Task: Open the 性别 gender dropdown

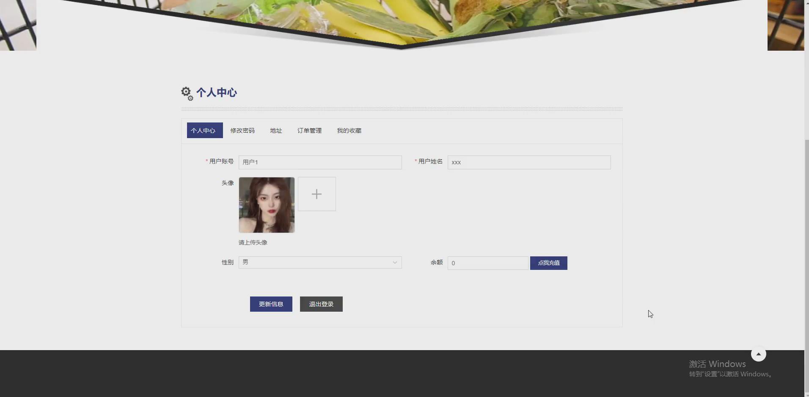Action: 320,262
